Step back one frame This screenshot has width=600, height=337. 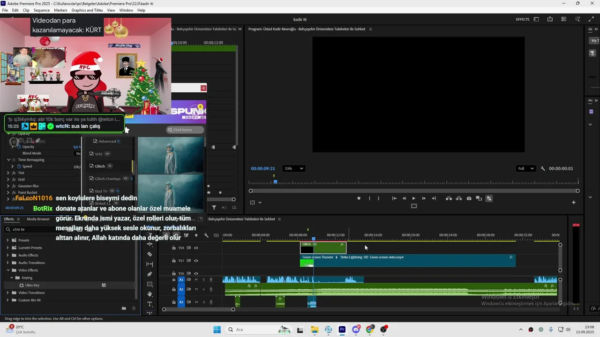point(404,198)
